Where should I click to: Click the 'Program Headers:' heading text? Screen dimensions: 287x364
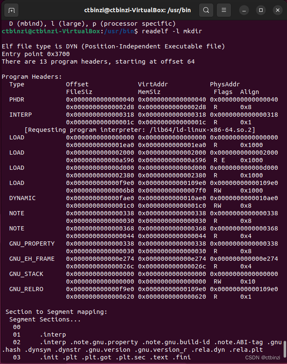[32, 77]
